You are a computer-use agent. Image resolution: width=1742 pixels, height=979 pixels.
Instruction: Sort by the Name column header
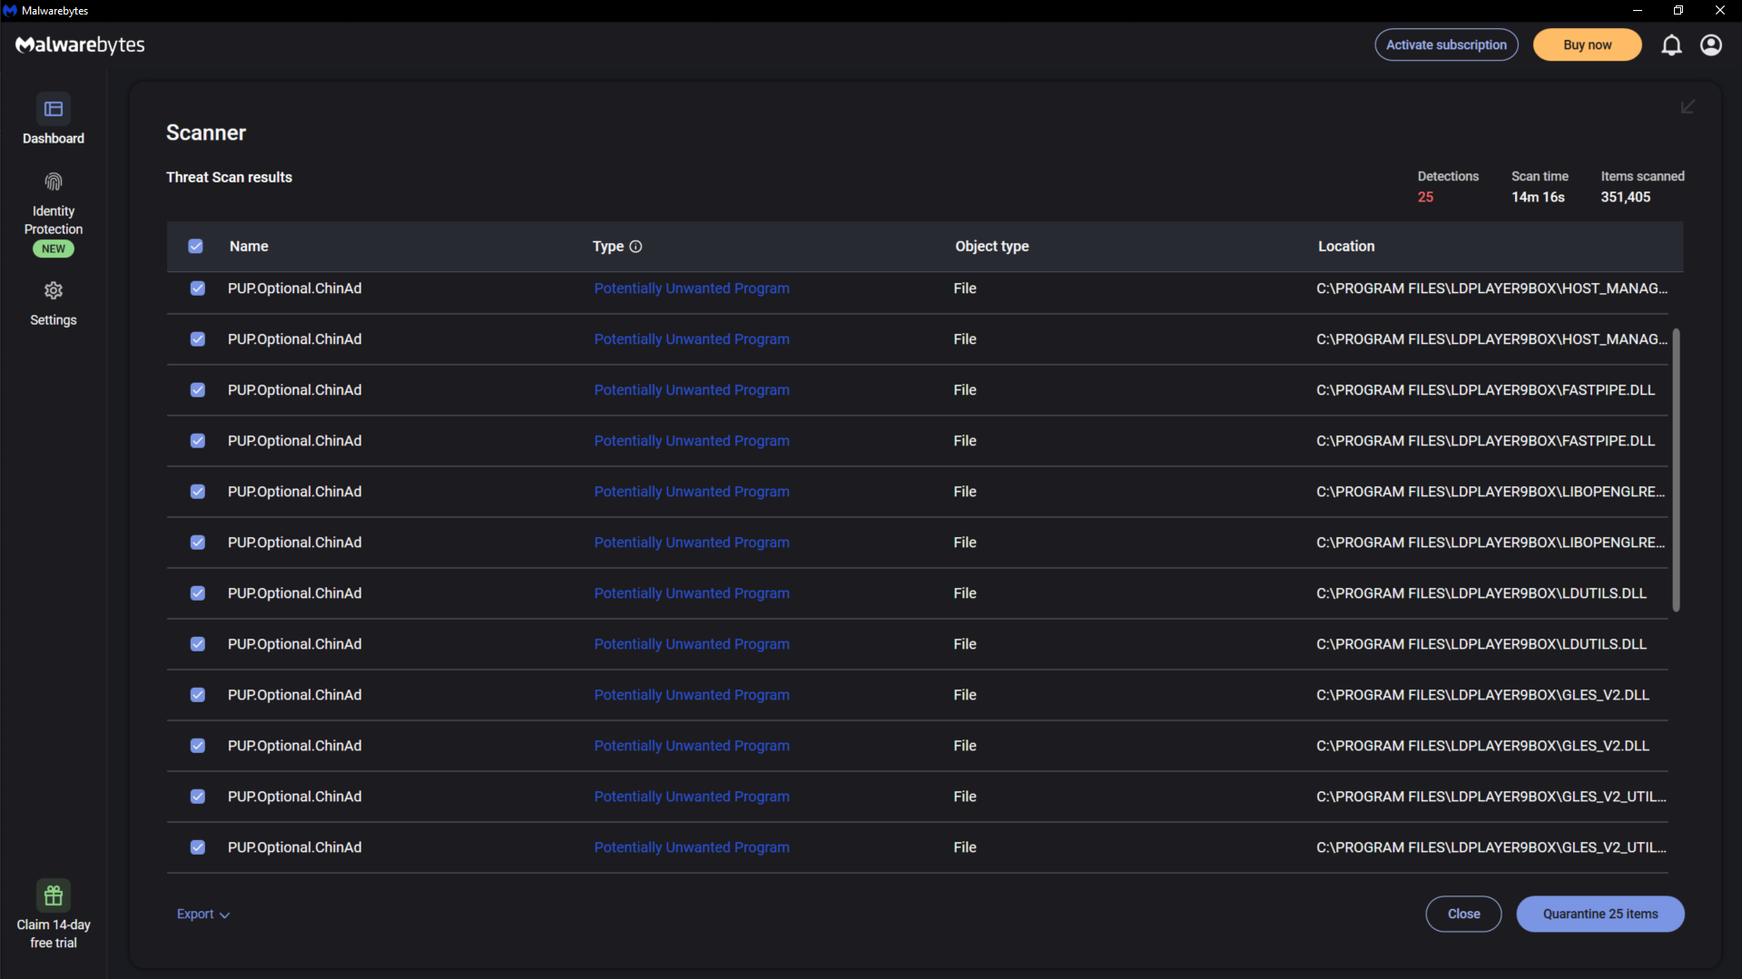(249, 247)
